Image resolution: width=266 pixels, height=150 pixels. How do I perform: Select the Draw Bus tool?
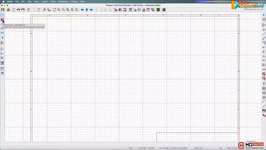coord(264,38)
